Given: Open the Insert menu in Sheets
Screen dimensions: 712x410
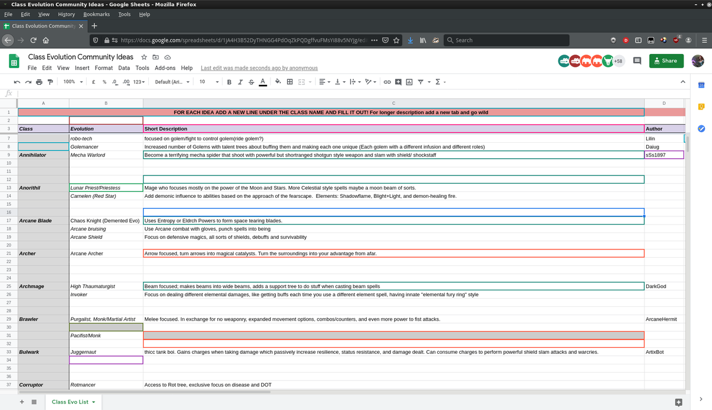Looking at the screenshot, I should [82, 68].
